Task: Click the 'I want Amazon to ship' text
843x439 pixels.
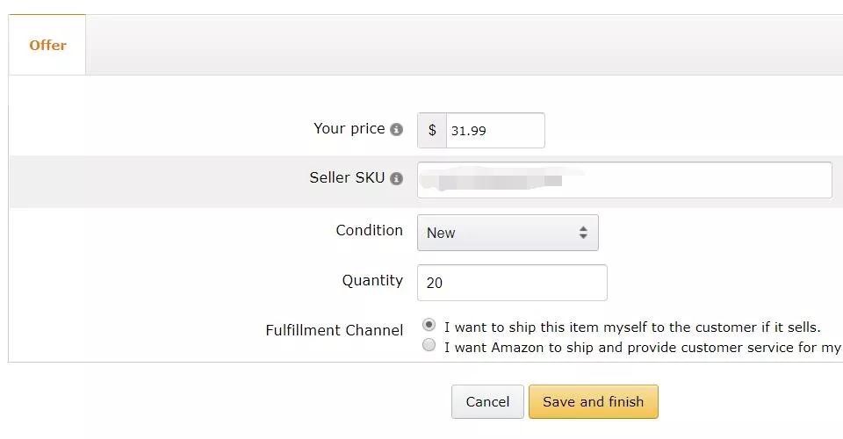Action: [641, 347]
